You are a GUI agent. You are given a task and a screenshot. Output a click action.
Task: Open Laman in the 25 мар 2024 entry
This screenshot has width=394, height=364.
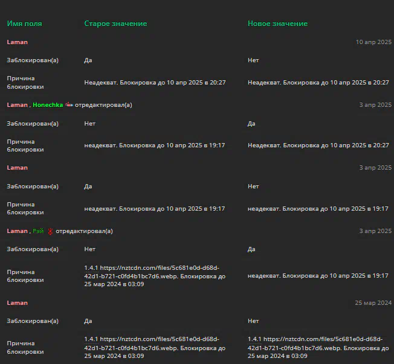click(x=17, y=303)
